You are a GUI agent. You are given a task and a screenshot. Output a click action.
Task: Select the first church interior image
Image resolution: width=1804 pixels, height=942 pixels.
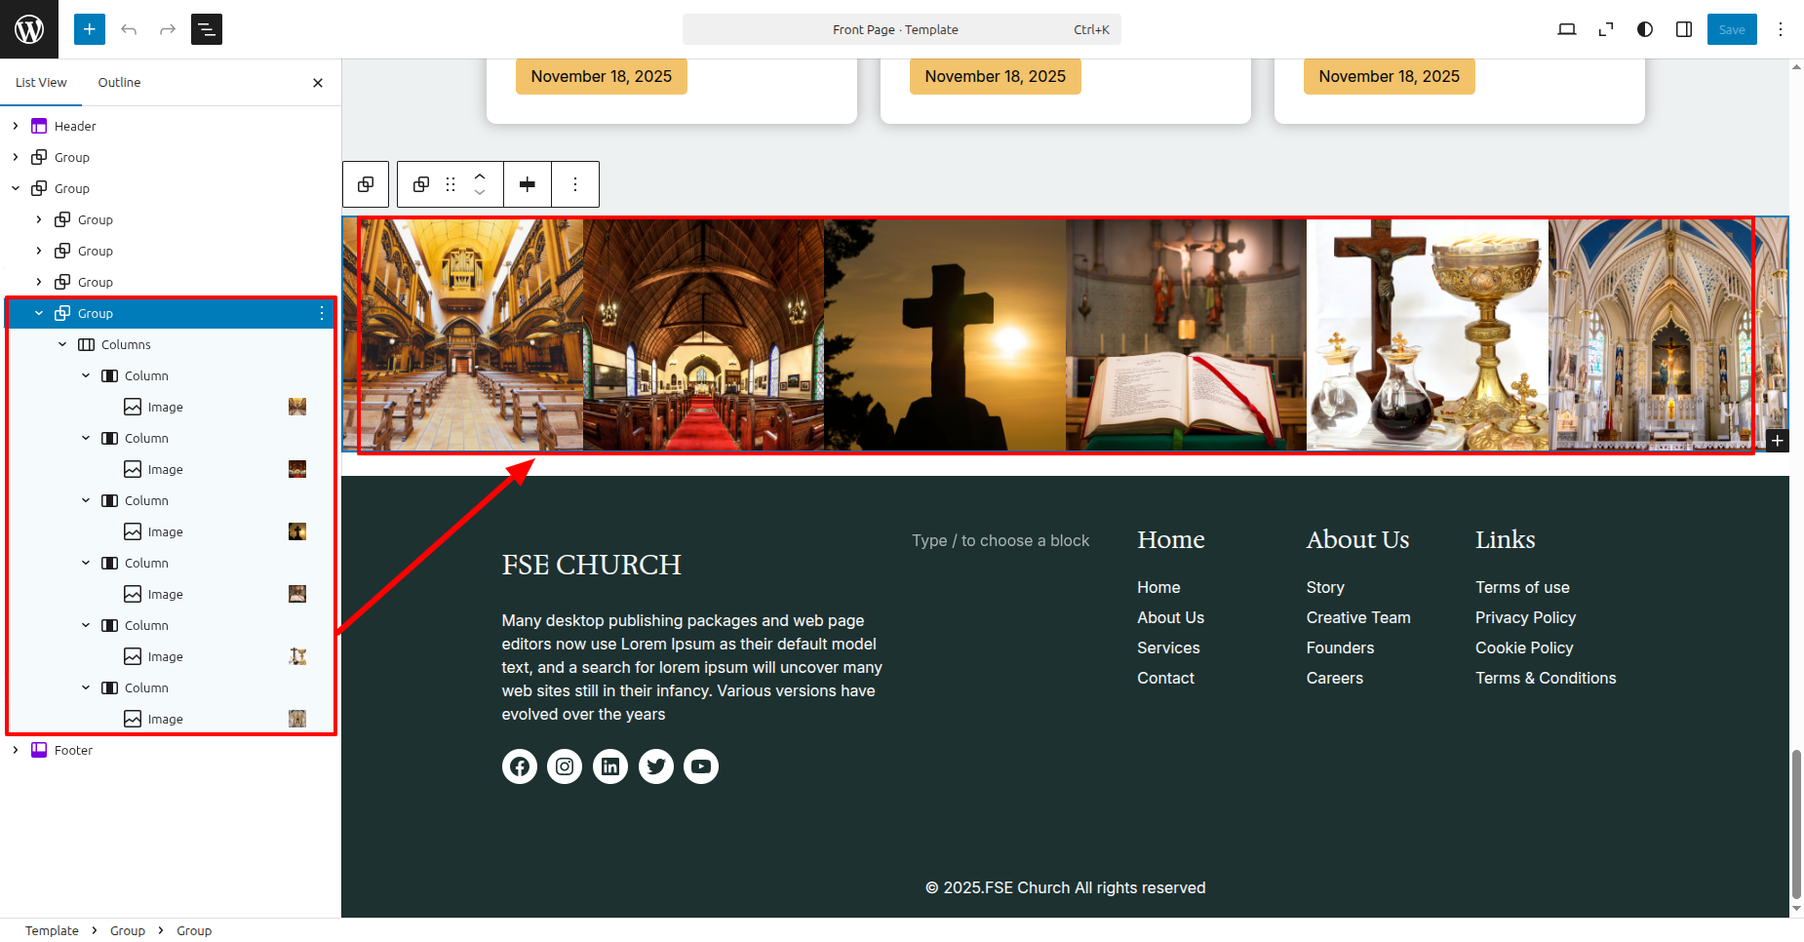[x=471, y=334]
